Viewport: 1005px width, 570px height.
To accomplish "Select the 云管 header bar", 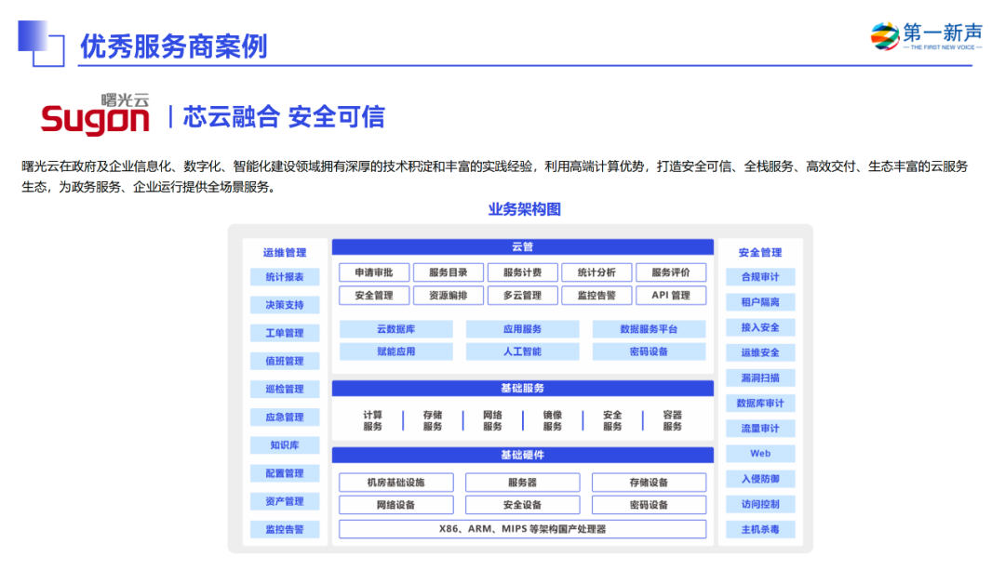I will click(522, 247).
